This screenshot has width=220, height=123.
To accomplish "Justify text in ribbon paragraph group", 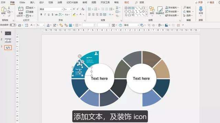I will 101,14.
